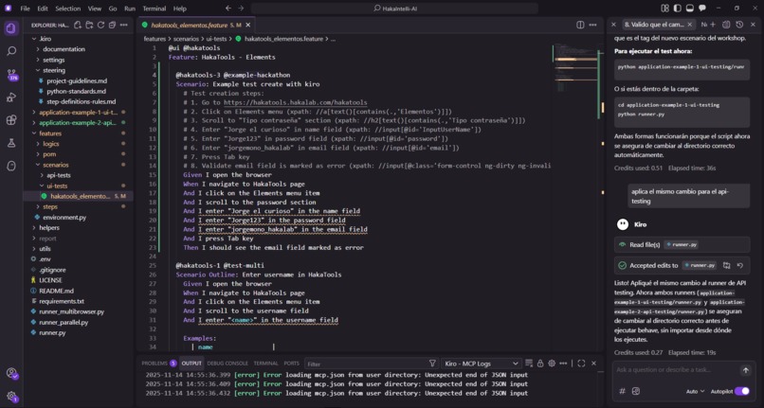Open Run and Debug view

coord(11,98)
